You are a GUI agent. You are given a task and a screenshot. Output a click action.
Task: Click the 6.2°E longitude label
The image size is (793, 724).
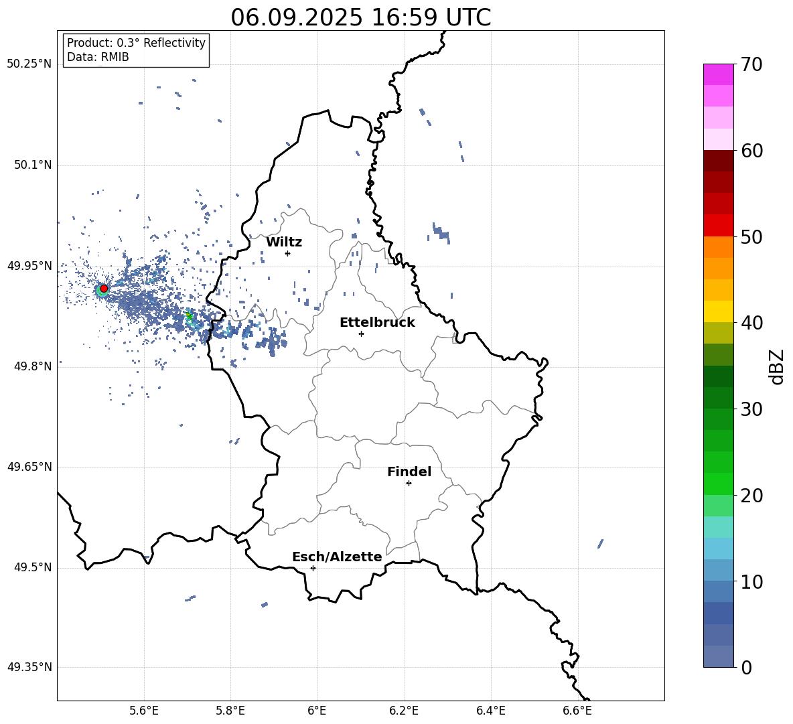click(x=404, y=711)
